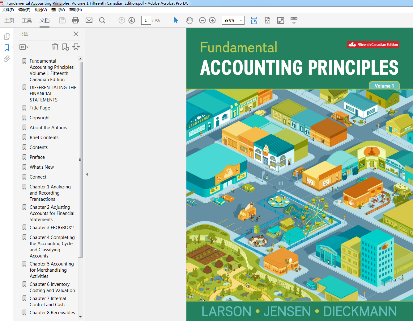Jump to Chapter 1 Analyzing and Recording Transactions
The image size is (413, 321).
50,193
